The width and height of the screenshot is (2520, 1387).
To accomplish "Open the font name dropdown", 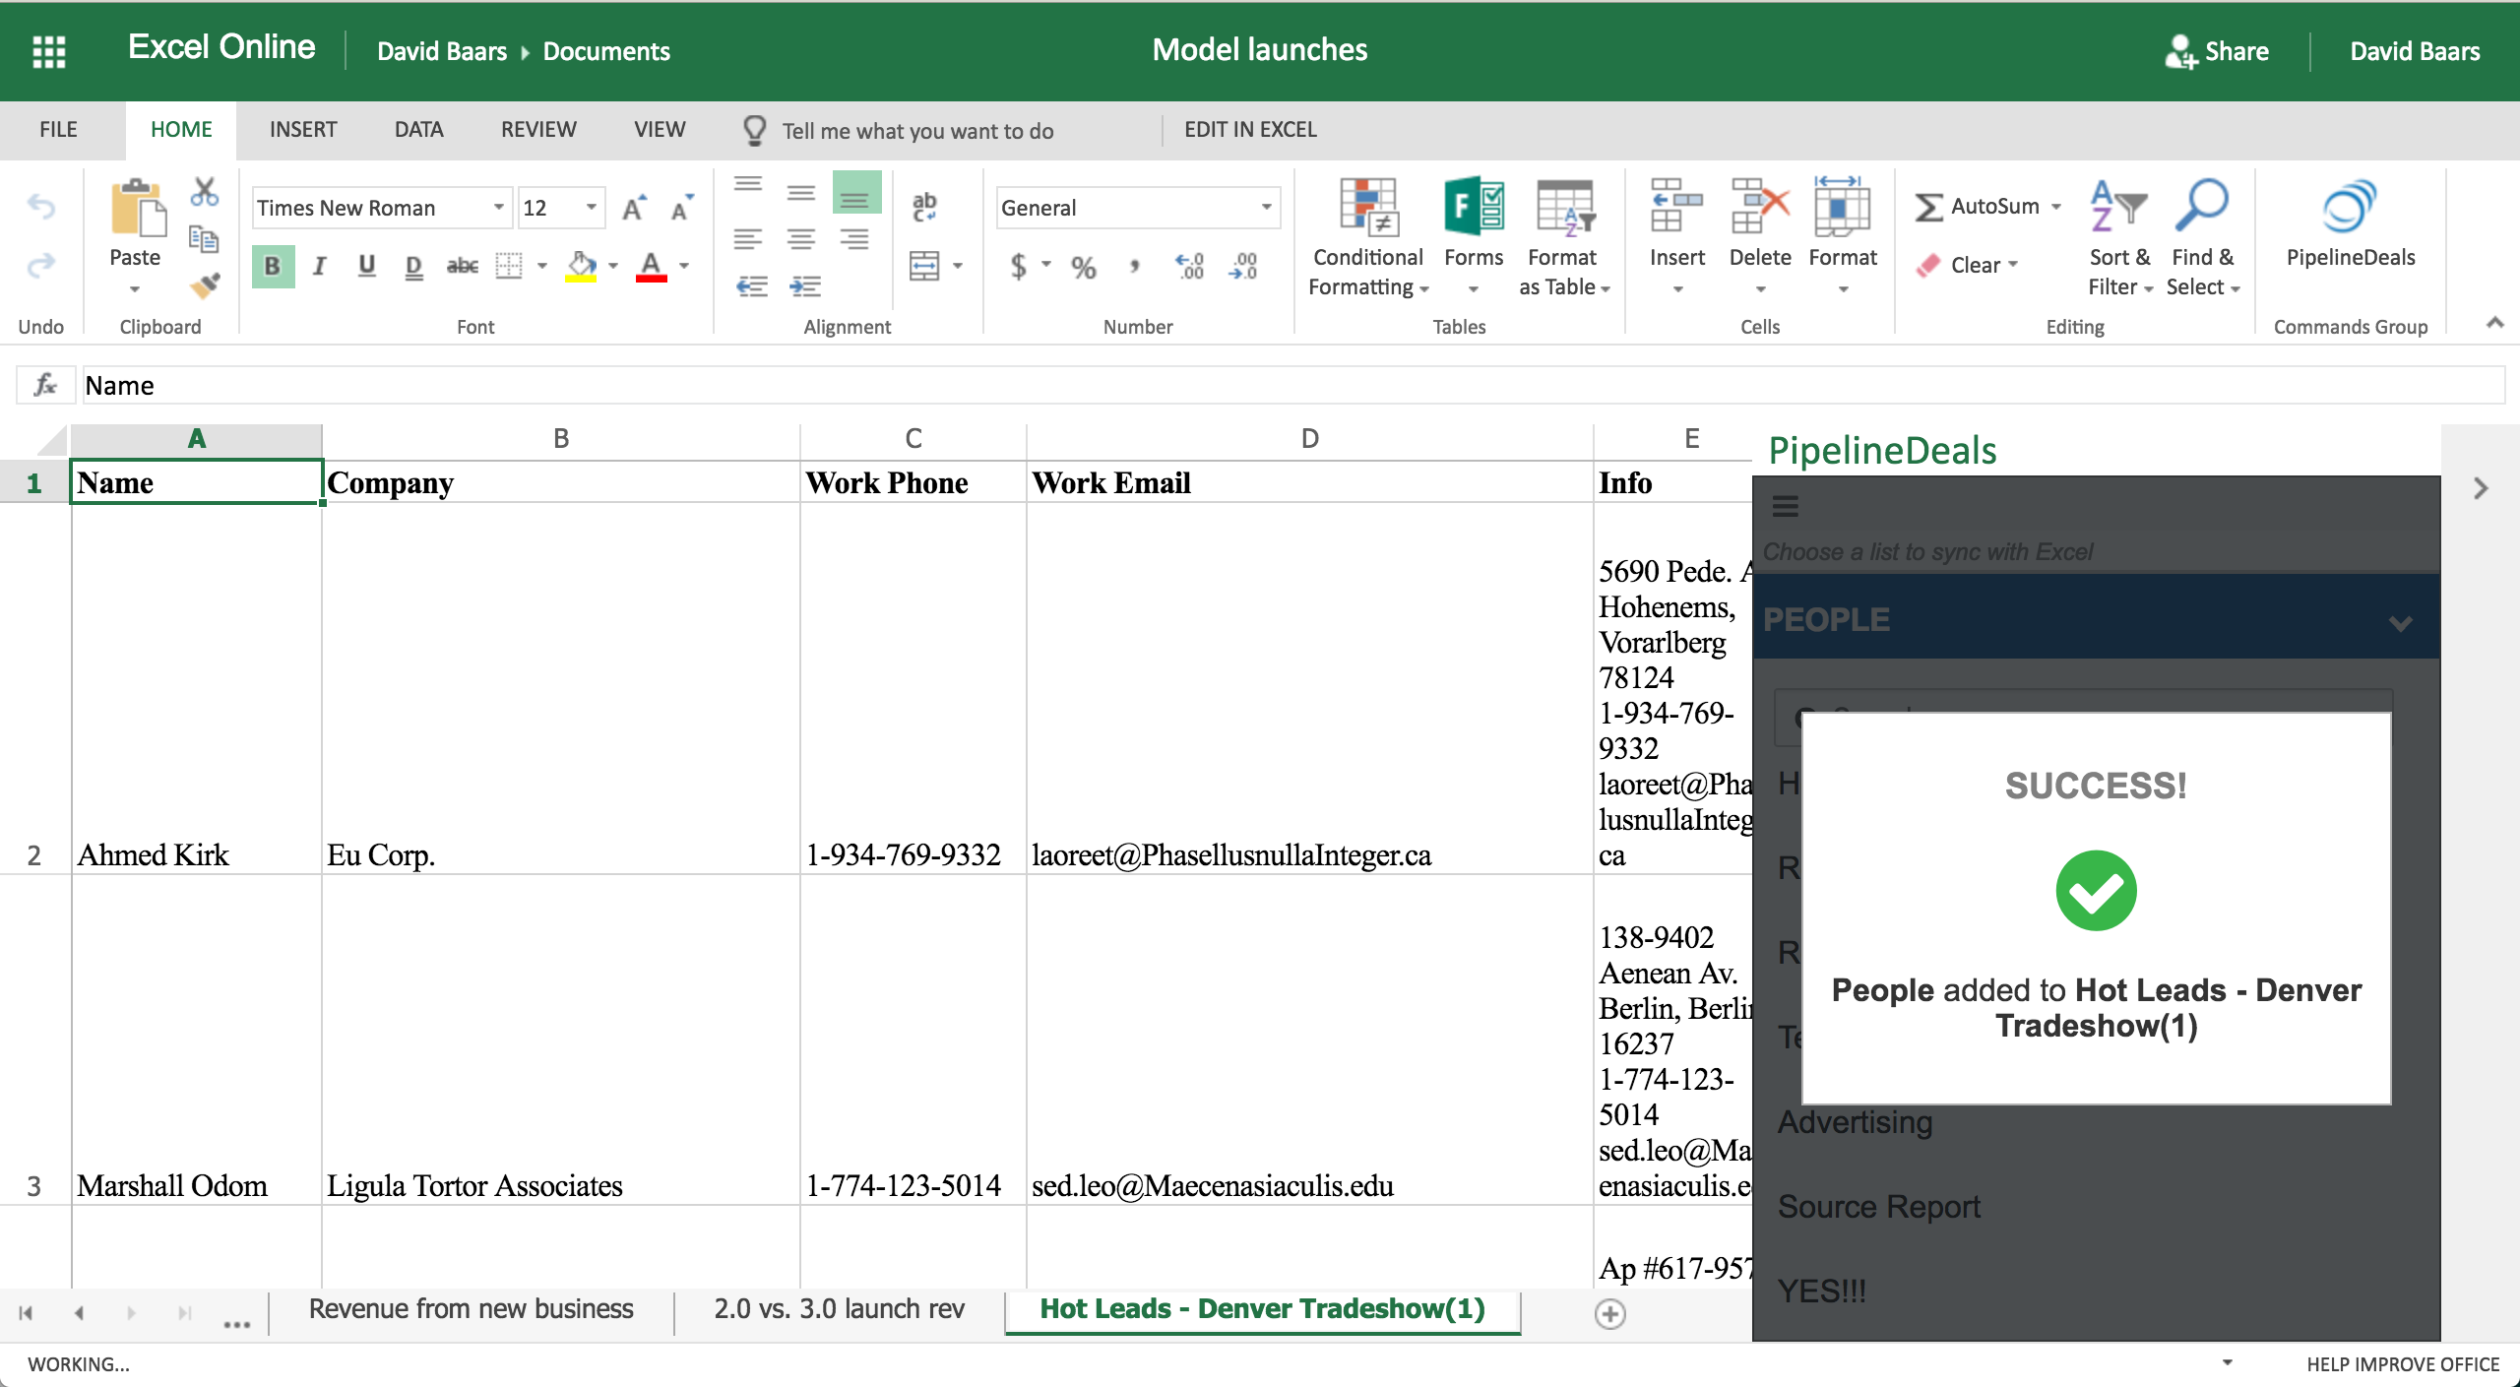I will pyautogui.click(x=498, y=208).
